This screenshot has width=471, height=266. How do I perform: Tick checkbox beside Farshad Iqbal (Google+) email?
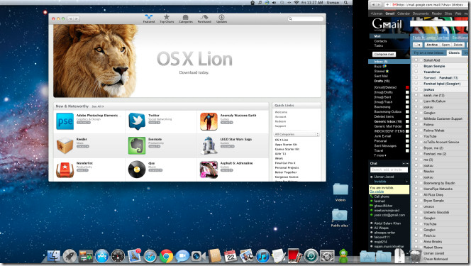tap(416, 84)
